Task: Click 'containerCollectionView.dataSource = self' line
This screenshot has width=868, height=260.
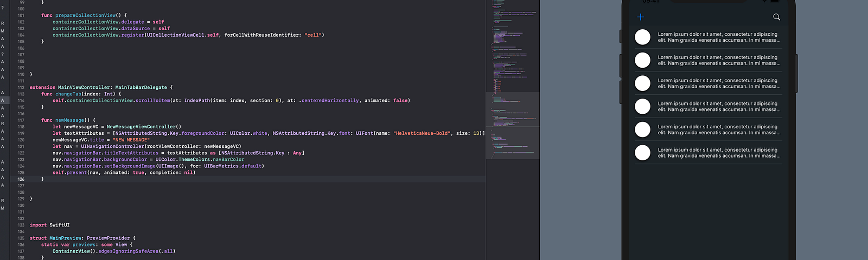Action: 111,28
